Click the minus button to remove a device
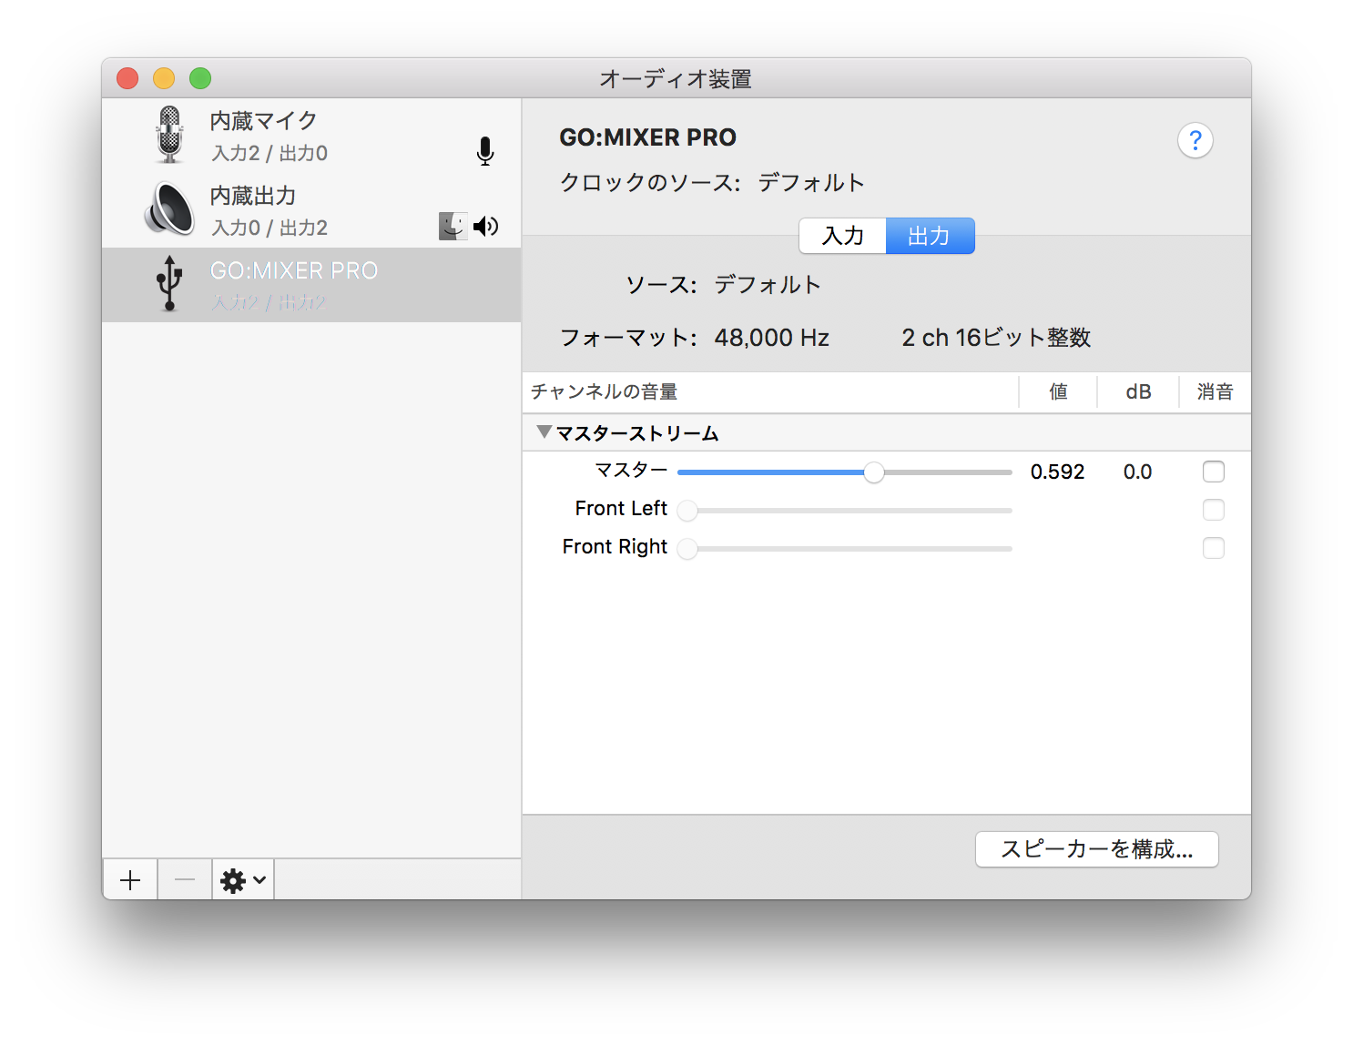Image resolution: width=1353 pixels, height=1045 pixels. 185,880
